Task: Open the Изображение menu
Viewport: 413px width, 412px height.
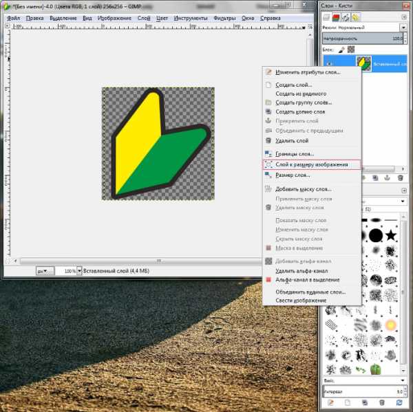Action: [x=114, y=18]
